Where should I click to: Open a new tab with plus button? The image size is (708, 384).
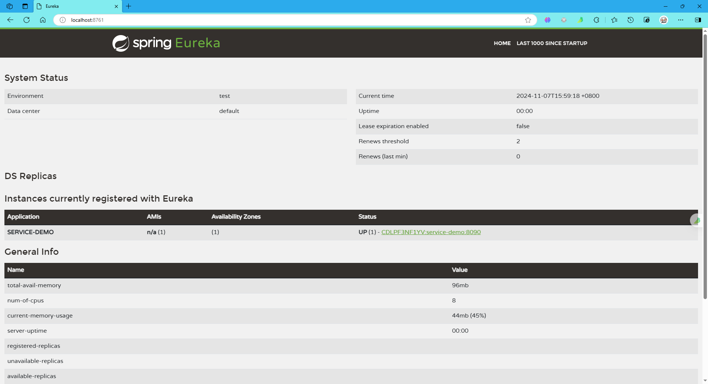[x=128, y=6]
